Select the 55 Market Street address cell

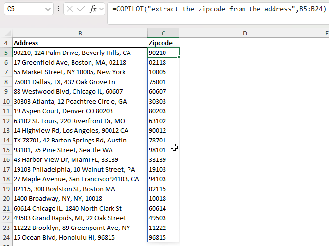click(80, 72)
